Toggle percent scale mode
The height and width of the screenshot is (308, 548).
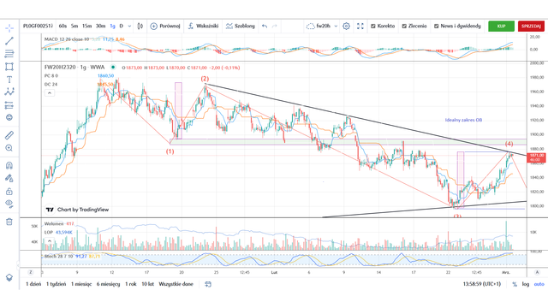click(x=515, y=284)
